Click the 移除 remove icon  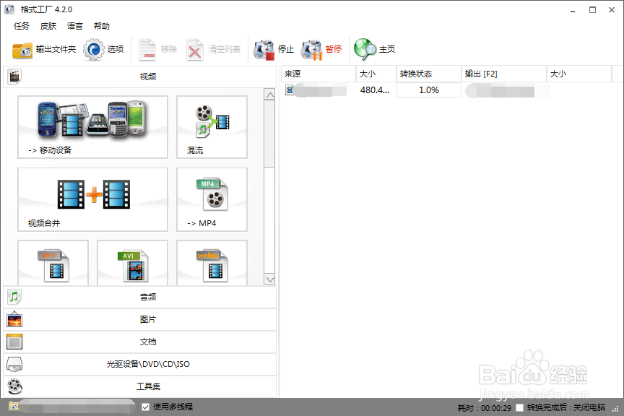tap(147, 50)
